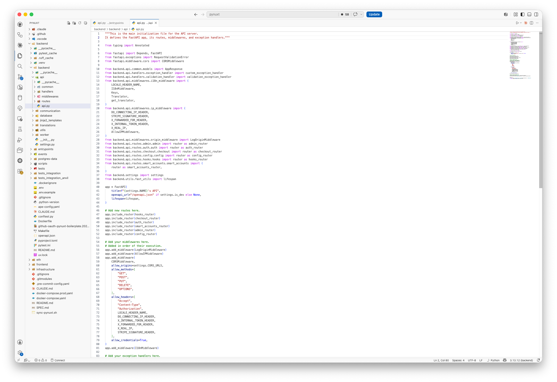Click the orange Claude icon in editor toolbar
557x382 pixels.
pos(526,23)
